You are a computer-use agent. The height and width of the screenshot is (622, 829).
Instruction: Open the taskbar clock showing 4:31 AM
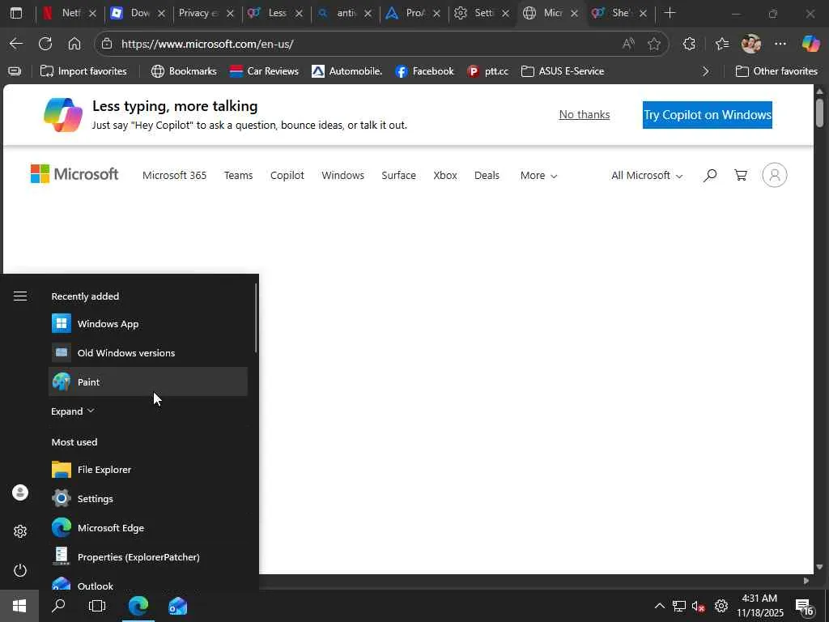[x=759, y=606]
